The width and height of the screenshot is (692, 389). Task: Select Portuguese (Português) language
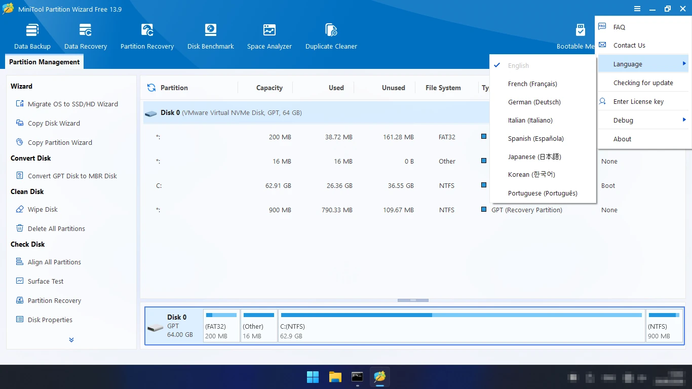pyautogui.click(x=543, y=193)
